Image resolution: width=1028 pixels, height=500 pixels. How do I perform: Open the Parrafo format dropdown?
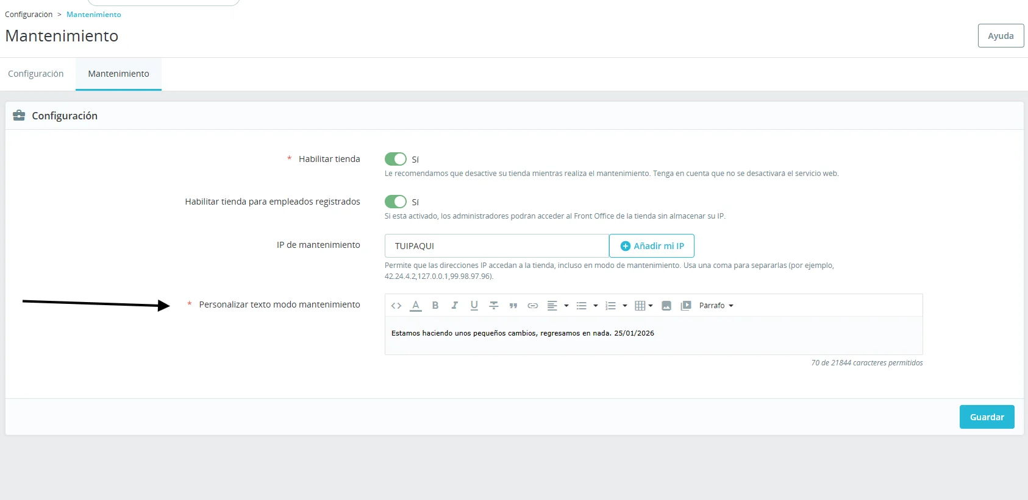coord(716,306)
